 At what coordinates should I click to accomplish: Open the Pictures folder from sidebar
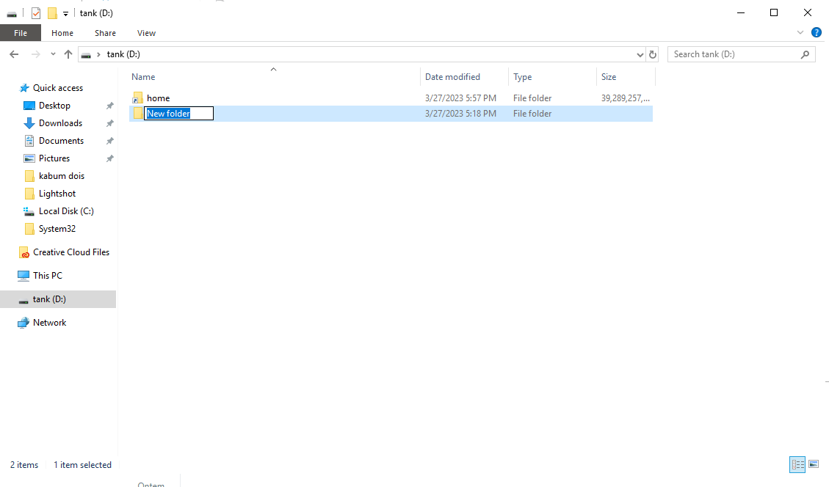coord(55,158)
